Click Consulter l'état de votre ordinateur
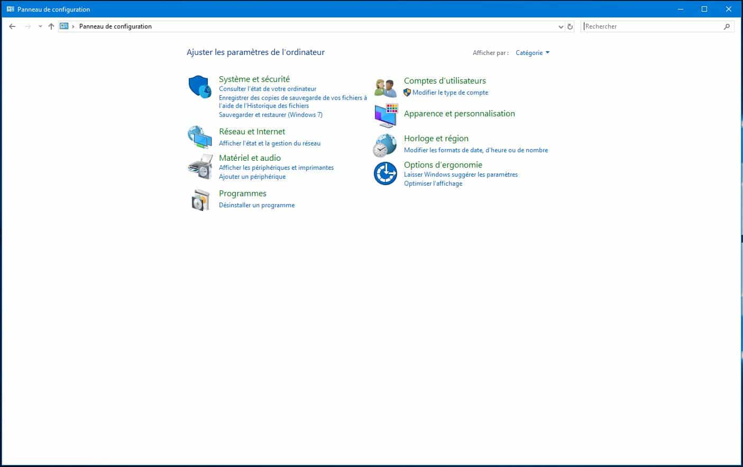Viewport: 743px width, 467px height. 268,89
